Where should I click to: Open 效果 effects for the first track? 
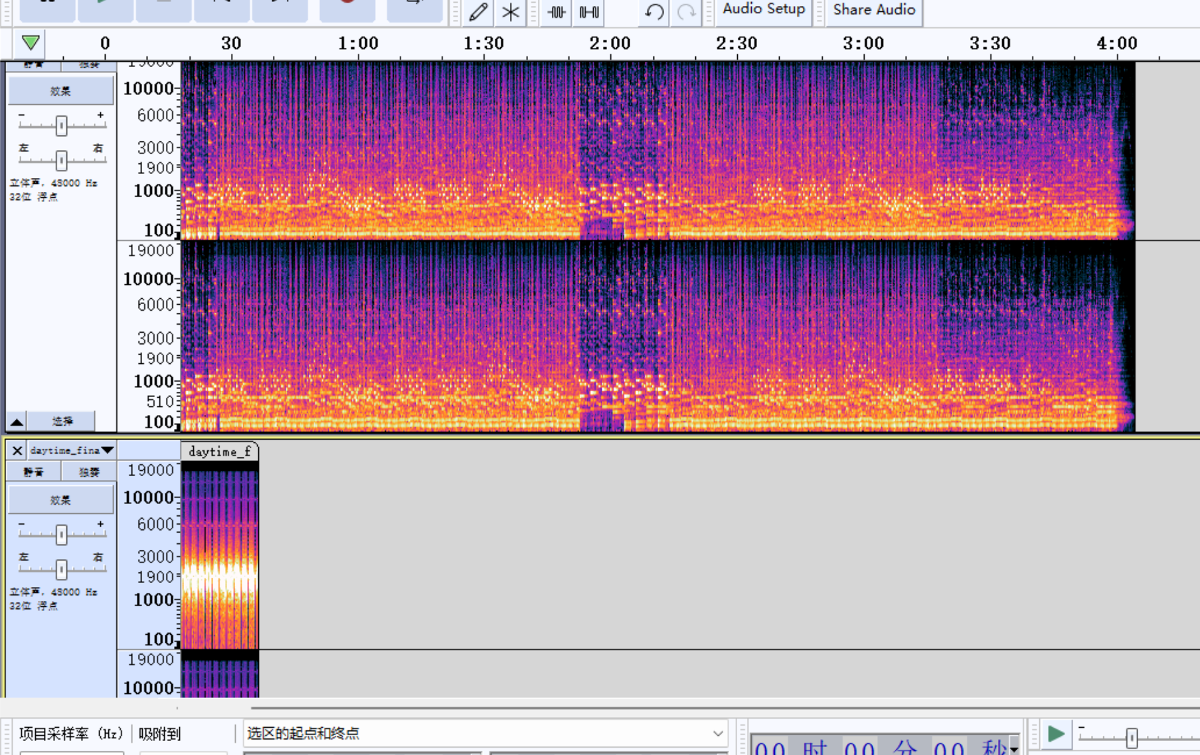pos(60,91)
